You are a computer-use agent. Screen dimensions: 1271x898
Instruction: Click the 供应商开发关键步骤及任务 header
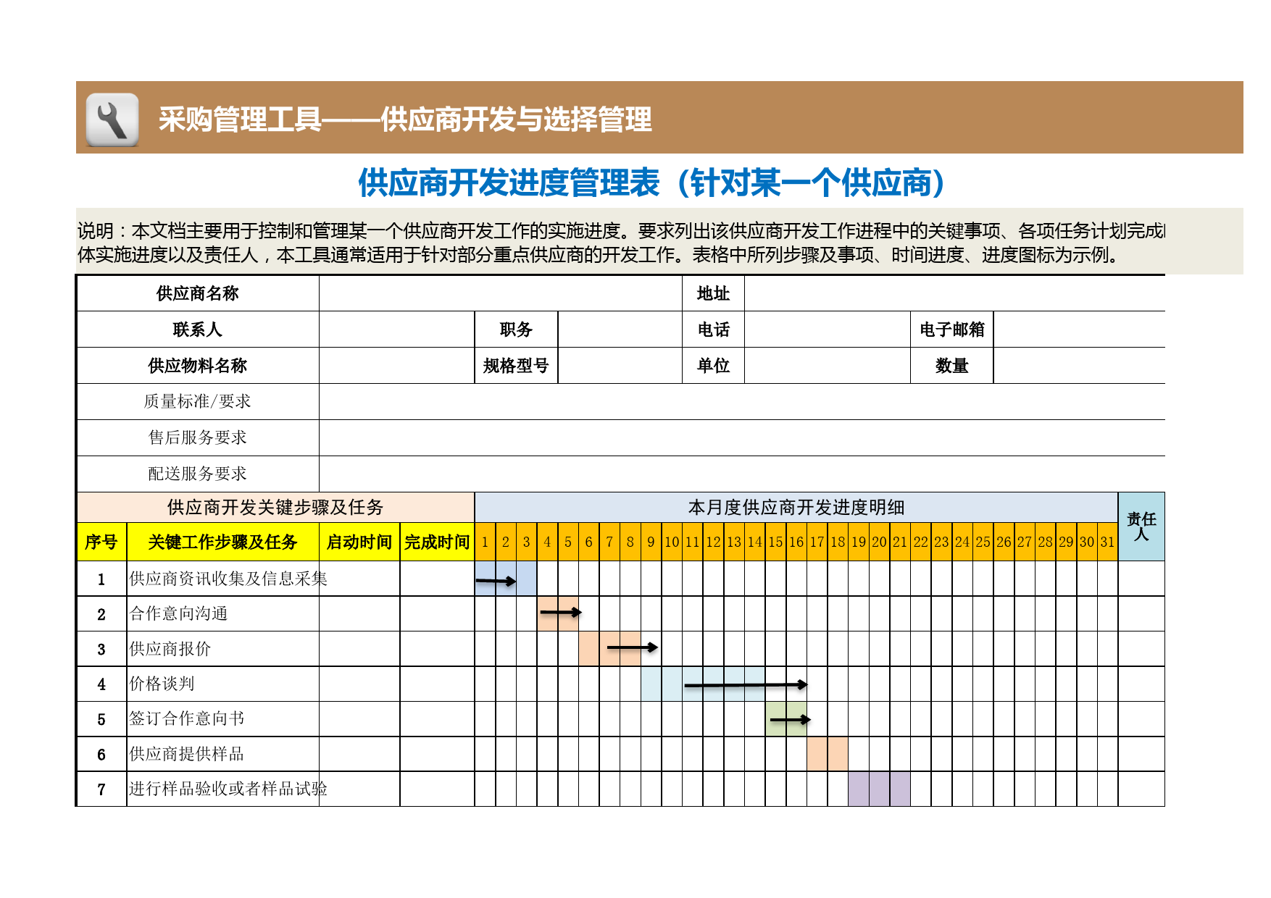click(275, 507)
